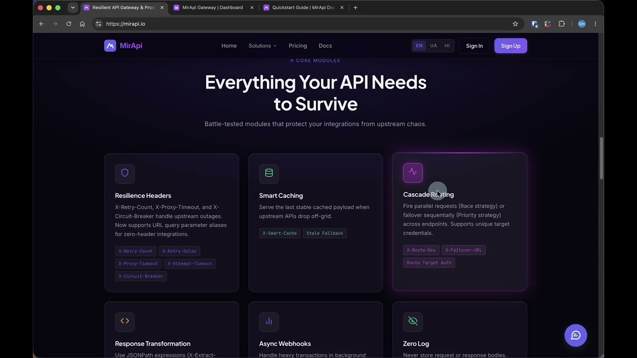Image resolution: width=637 pixels, height=358 pixels.
Task: Switch language to HI
Action: tap(447, 46)
